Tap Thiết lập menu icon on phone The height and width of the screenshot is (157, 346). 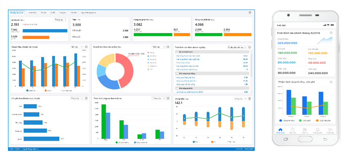click(x=330, y=130)
